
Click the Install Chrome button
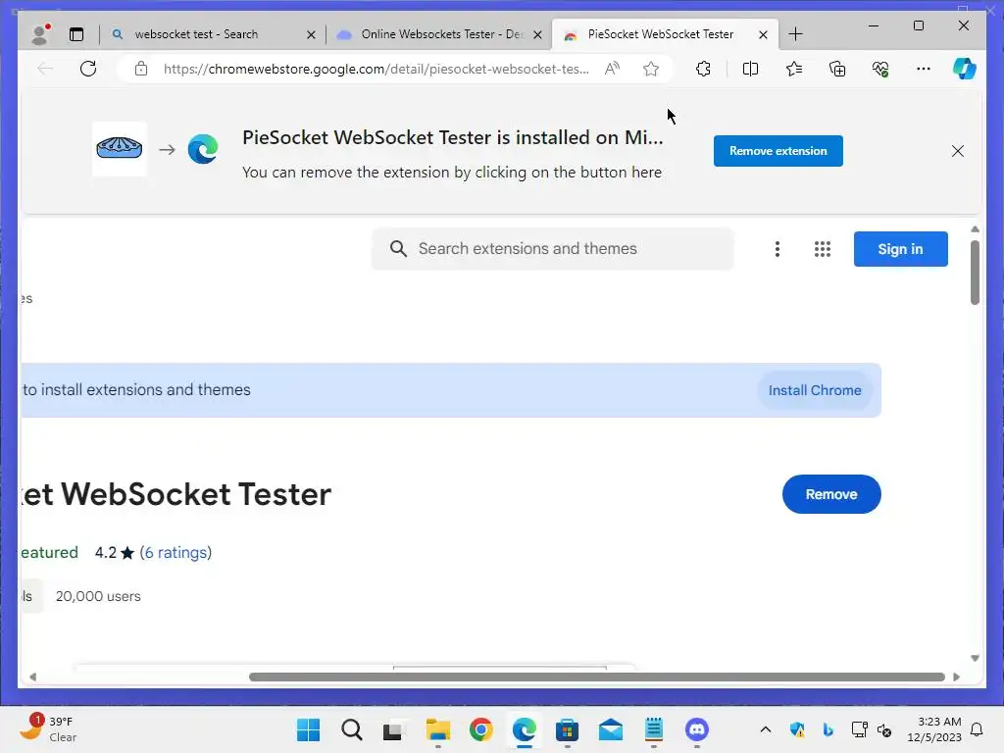click(815, 390)
